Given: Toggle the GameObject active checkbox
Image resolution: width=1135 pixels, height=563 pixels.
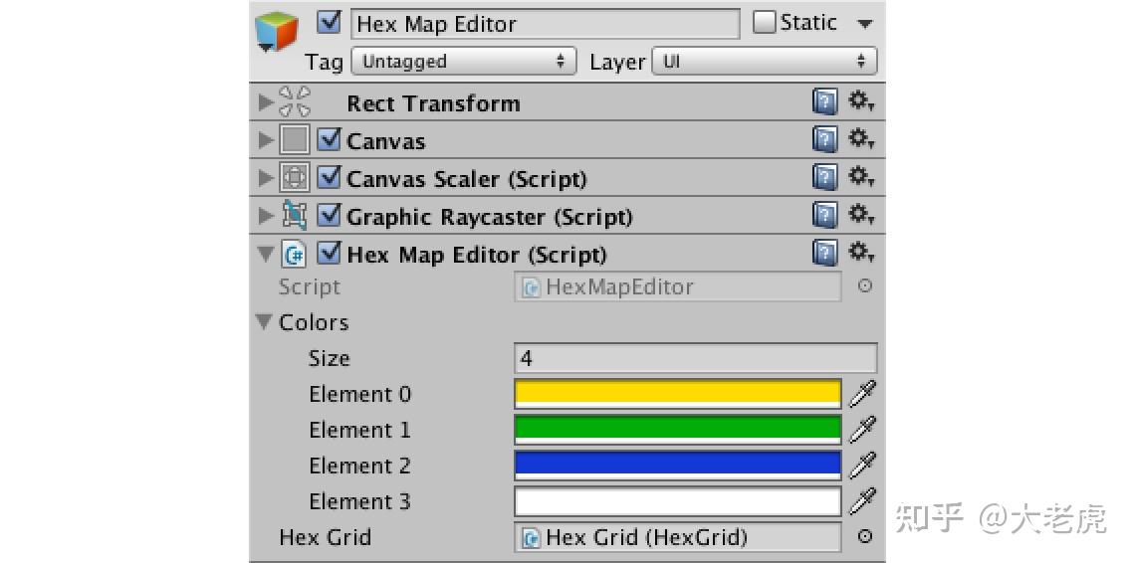Looking at the screenshot, I should [x=329, y=23].
